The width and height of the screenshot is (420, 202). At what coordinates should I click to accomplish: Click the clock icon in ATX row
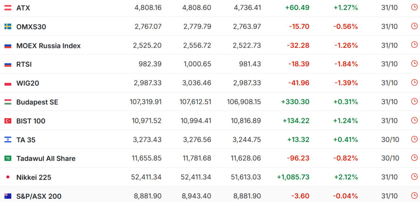[414, 7]
